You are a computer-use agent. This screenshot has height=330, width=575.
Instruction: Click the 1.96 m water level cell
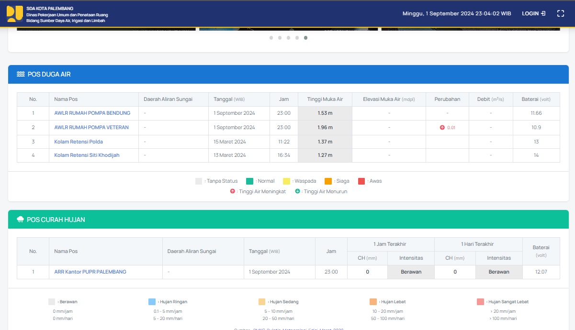325,128
